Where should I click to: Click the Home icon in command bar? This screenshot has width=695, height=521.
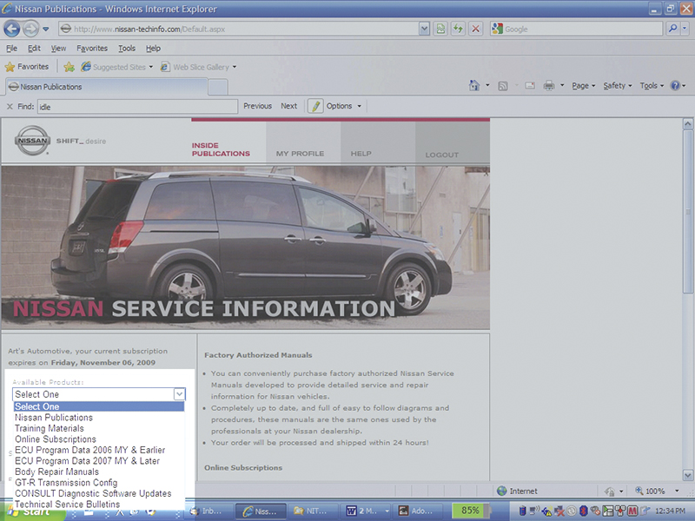point(474,85)
